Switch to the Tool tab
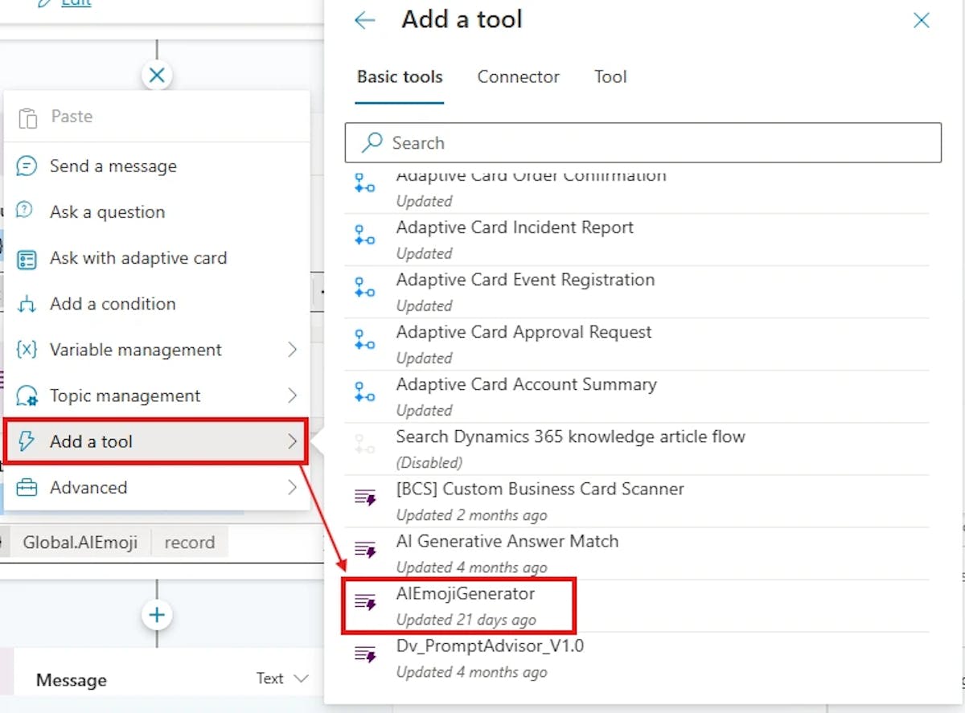965x713 pixels. point(610,77)
